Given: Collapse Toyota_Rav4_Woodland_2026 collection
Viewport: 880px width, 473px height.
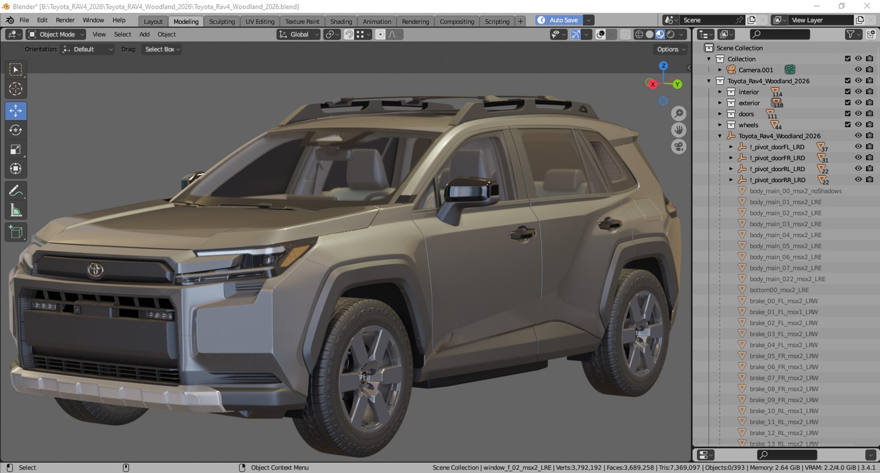Looking at the screenshot, I should coord(709,81).
